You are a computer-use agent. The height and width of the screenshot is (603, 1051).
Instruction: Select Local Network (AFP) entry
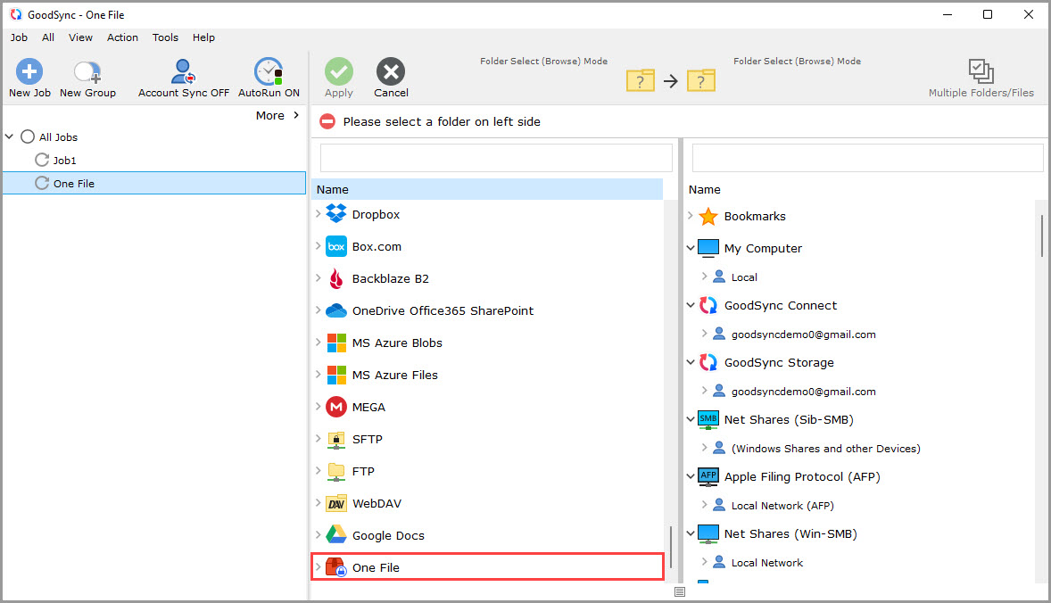pos(782,506)
